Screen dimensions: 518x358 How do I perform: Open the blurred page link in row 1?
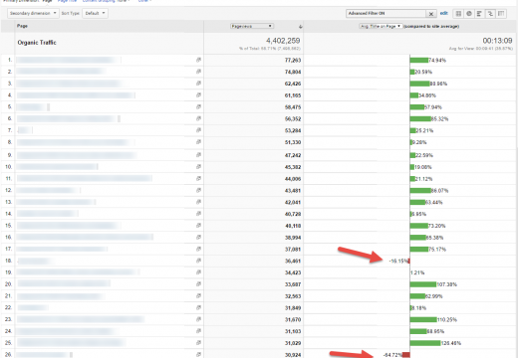click(69, 60)
